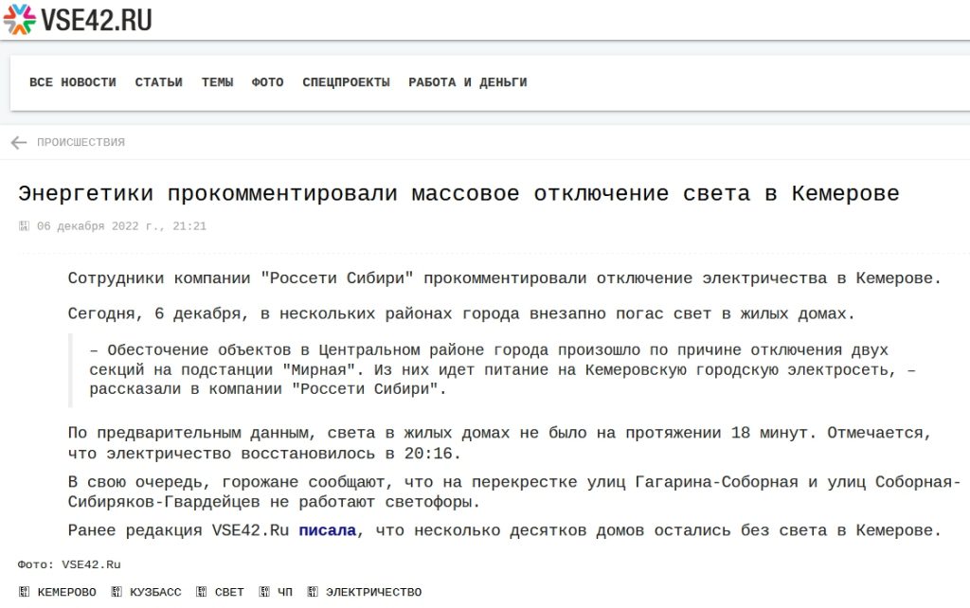
Task: Click the tag icon before Свет
Action: 202,593
